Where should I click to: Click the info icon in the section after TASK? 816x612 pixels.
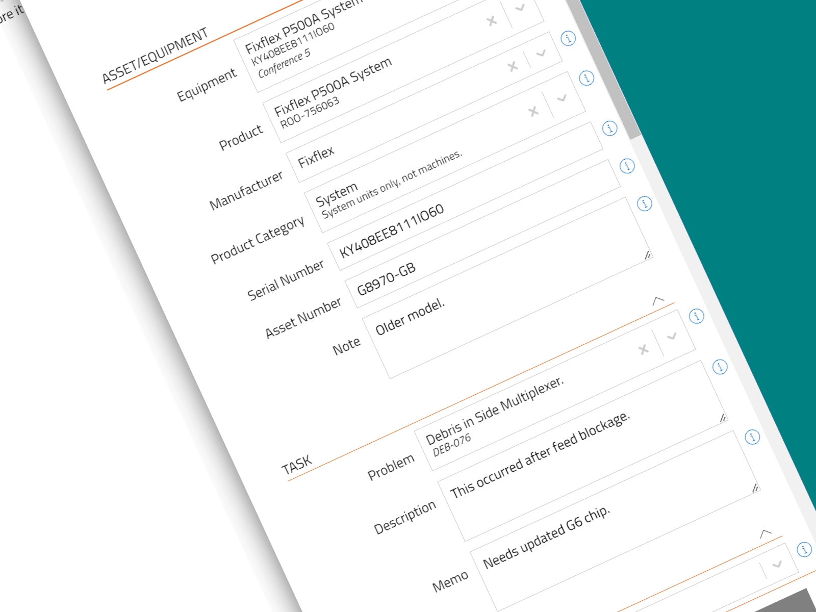tap(804, 549)
